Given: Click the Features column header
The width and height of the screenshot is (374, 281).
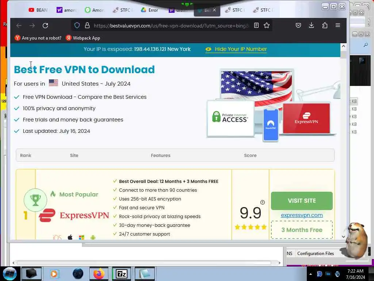Looking at the screenshot, I should click(x=161, y=155).
